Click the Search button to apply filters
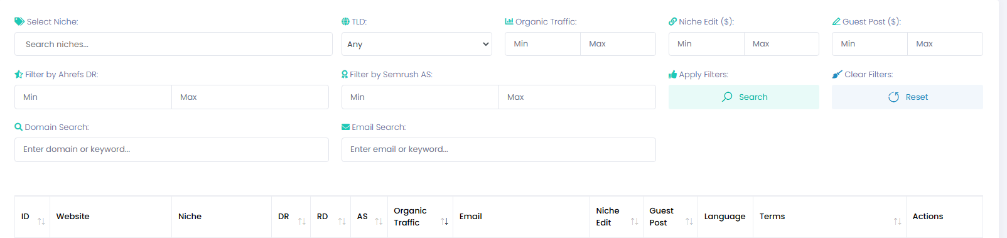The width and height of the screenshot is (1007, 238). coord(744,97)
